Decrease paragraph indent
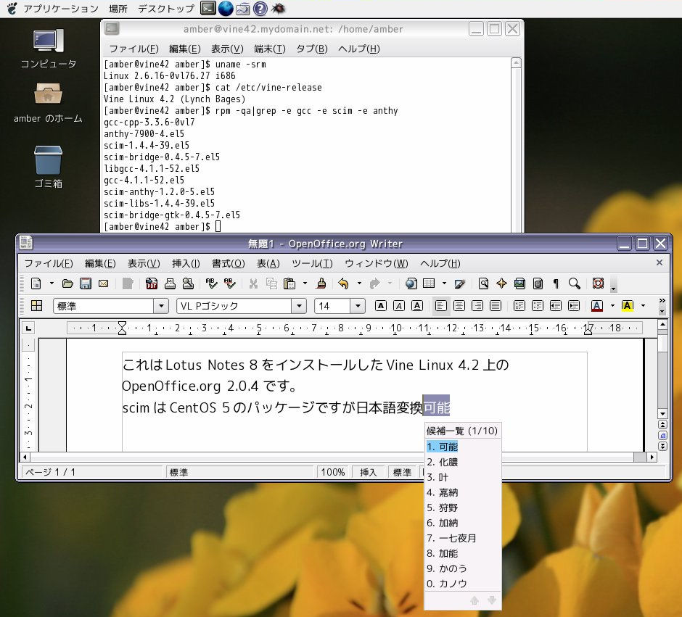 click(556, 306)
